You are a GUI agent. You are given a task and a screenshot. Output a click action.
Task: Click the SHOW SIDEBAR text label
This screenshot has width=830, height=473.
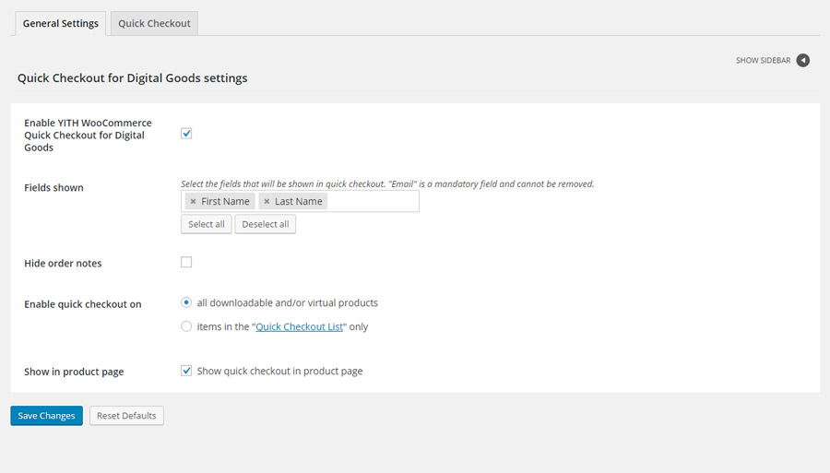pos(763,61)
